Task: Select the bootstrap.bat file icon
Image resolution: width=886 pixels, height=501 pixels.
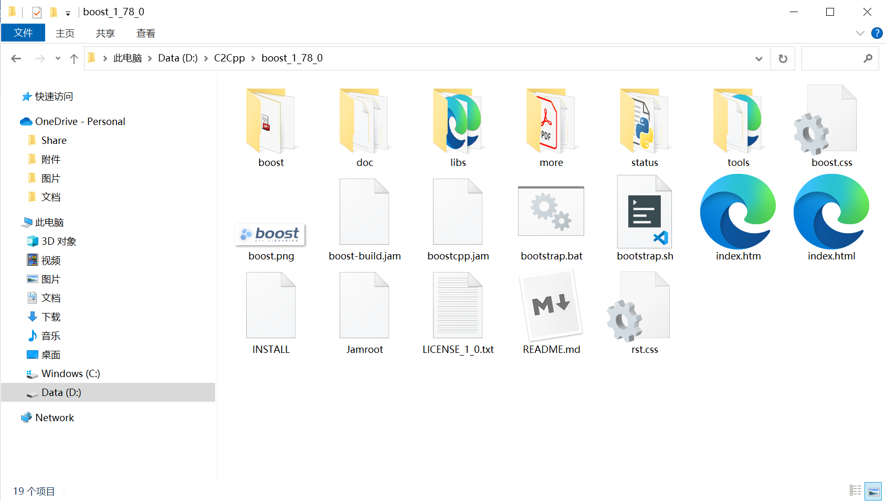Action: click(551, 212)
